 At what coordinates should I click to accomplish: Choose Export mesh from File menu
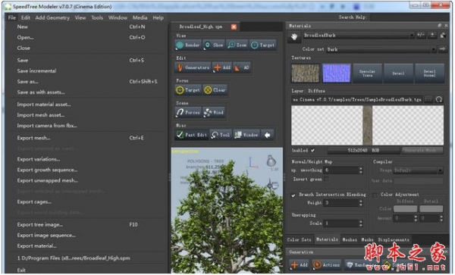33,138
